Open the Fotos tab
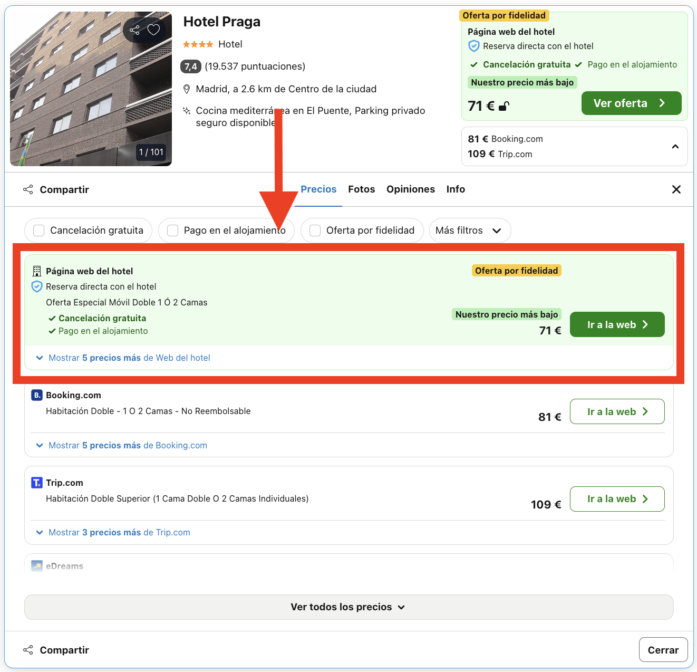The image size is (697, 672). click(362, 189)
